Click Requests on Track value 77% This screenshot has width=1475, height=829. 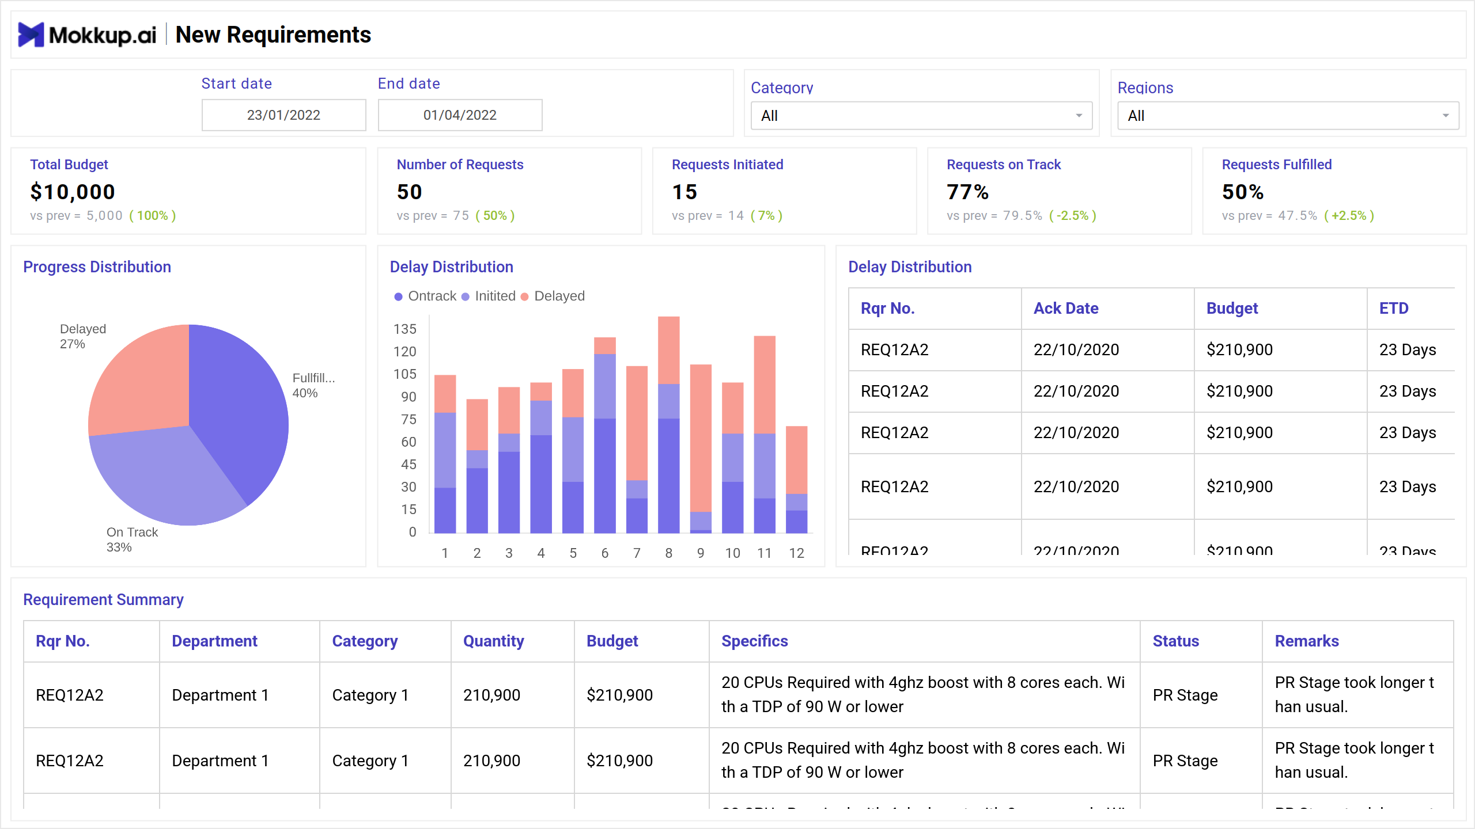click(967, 192)
